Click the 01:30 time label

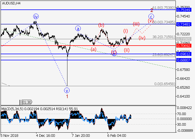[x=27, y=102]
